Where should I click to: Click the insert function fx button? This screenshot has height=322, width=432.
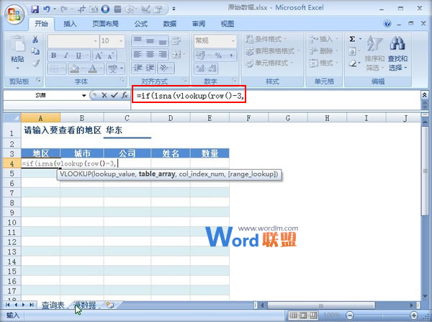125,95
